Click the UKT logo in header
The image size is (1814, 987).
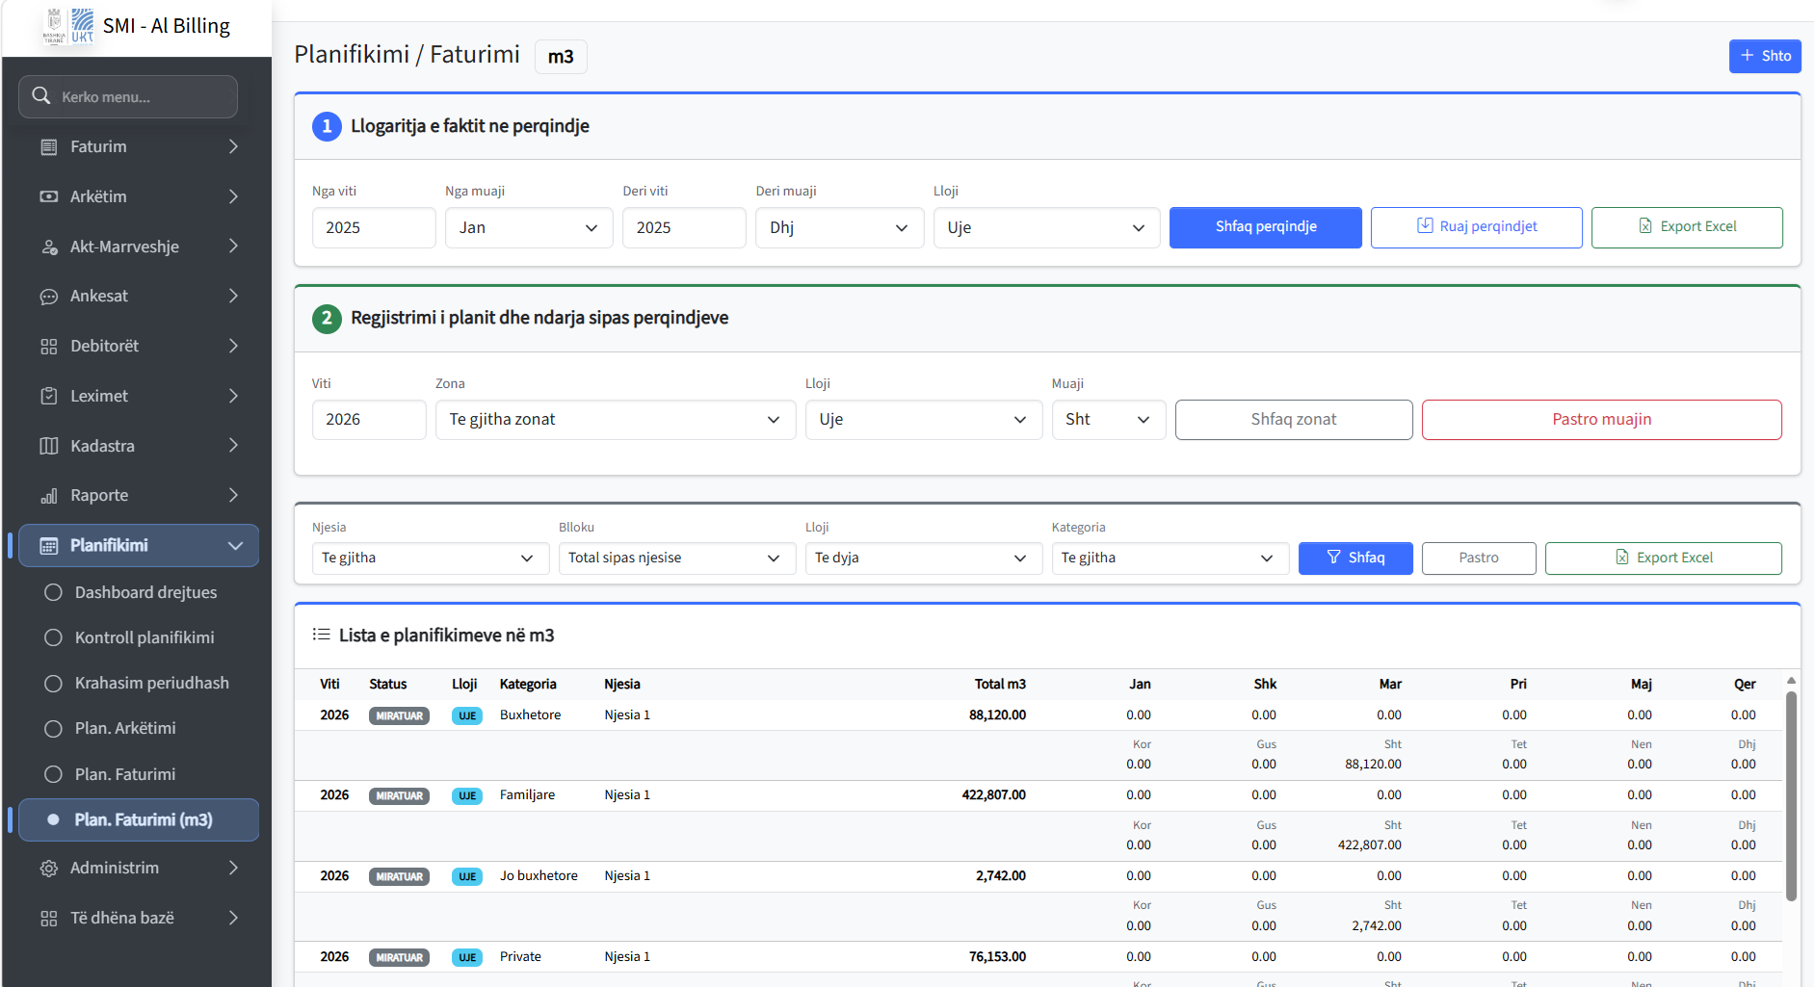[x=83, y=26]
